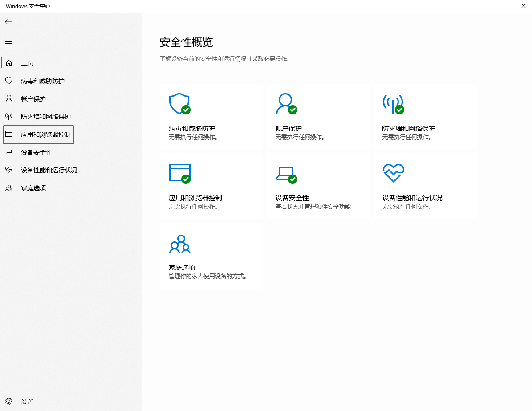Click the 防火墙和网络保护 signal icon in sidebar

point(9,116)
